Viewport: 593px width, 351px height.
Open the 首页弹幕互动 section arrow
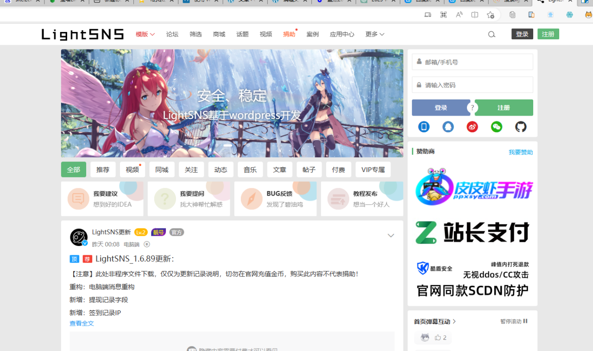point(454,321)
